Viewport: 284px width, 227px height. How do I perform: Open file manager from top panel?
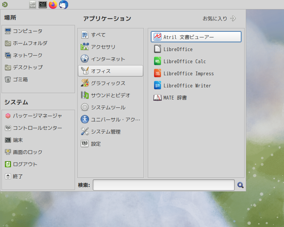(x=33, y=5)
